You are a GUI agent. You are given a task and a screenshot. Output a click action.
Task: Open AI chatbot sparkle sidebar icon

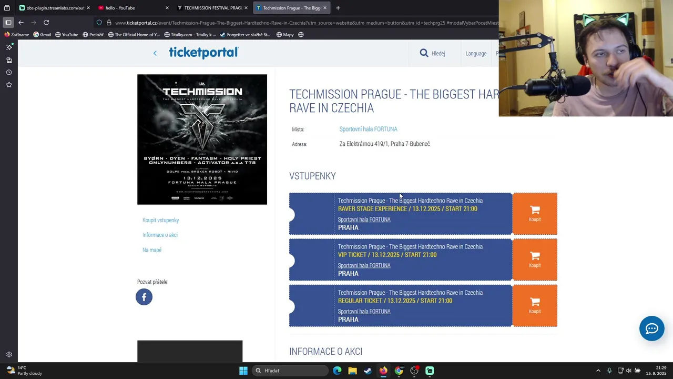coord(9,47)
